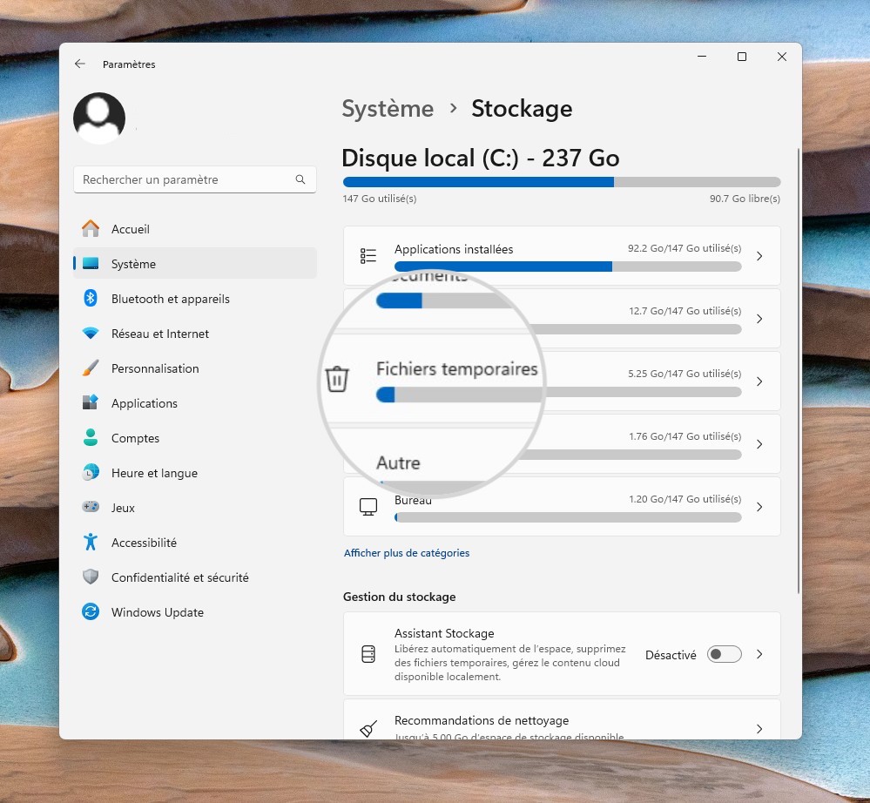Image resolution: width=870 pixels, height=803 pixels.
Task: Open Personnalisation settings
Action: point(195,368)
